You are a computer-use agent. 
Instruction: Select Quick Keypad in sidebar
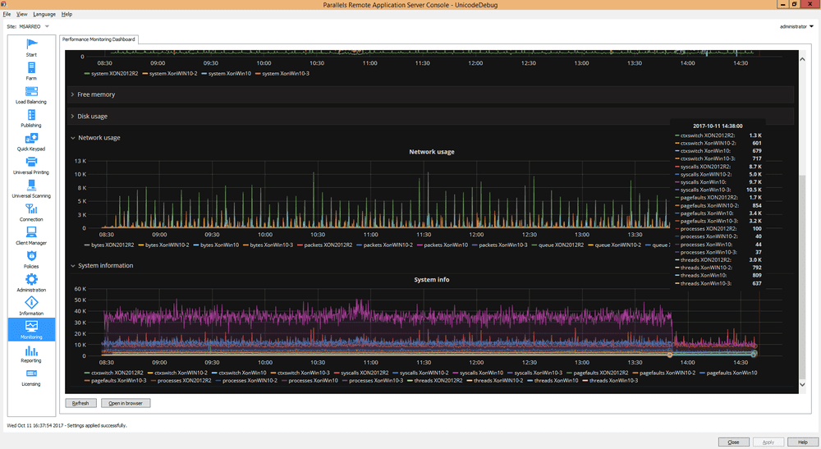click(31, 141)
